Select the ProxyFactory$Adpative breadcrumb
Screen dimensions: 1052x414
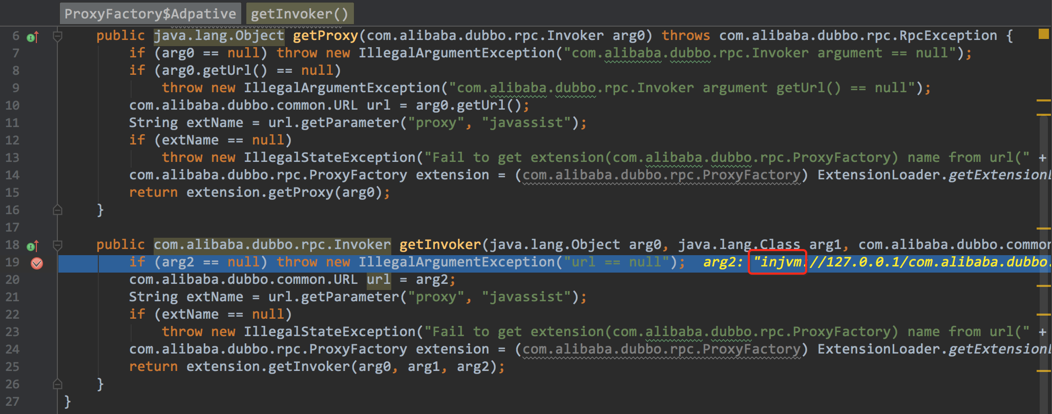[151, 13]
